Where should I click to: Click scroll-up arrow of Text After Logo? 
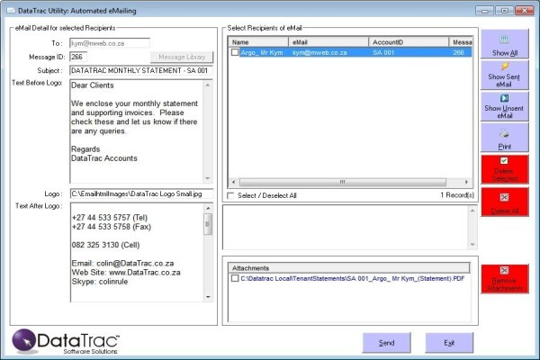click(208, 209)
